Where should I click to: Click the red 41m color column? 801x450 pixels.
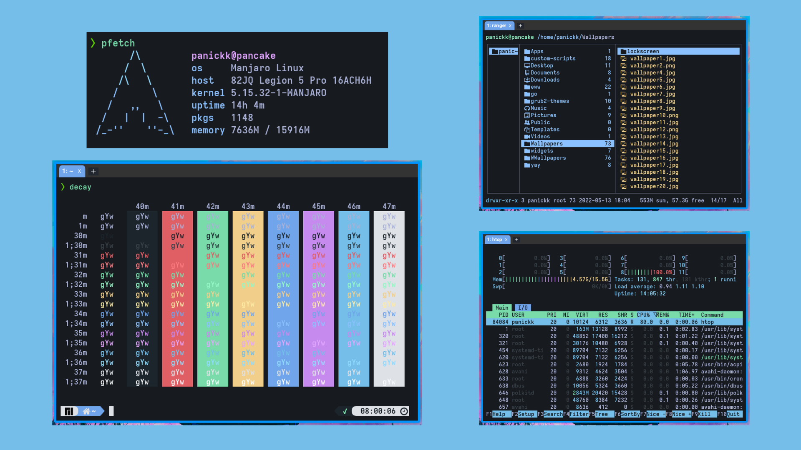(177, 298)
